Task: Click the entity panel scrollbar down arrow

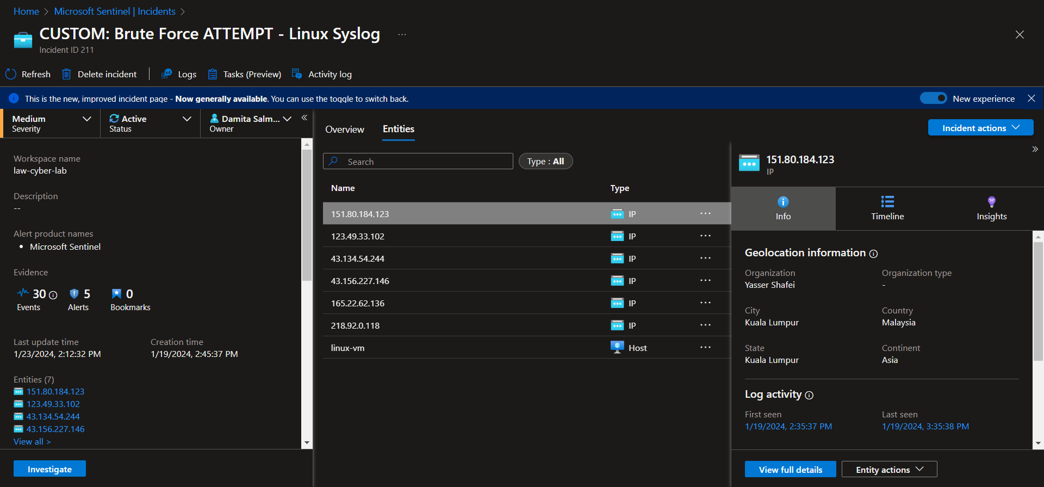Action: click(1038, 443)
